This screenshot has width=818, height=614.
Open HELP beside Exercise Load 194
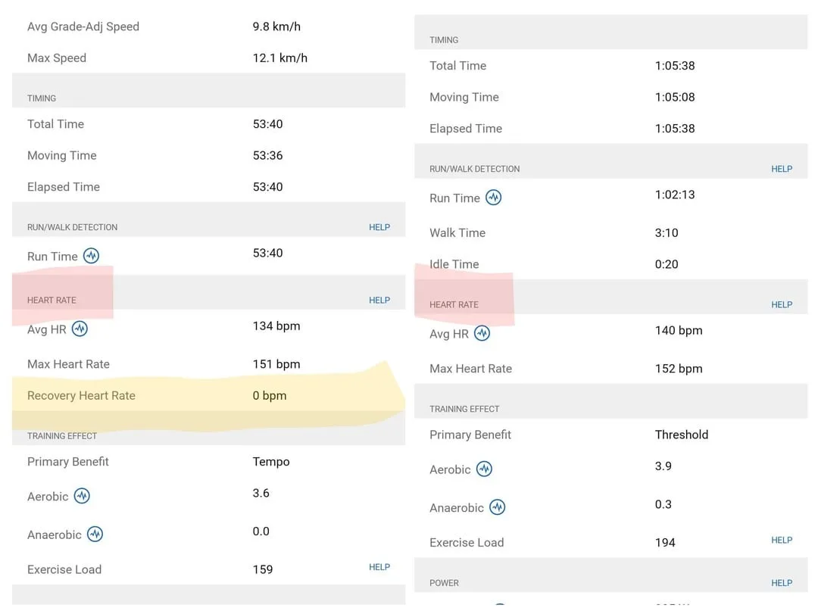782,541
